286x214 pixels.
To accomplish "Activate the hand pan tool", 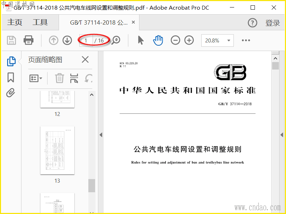I will click(158, 40).
